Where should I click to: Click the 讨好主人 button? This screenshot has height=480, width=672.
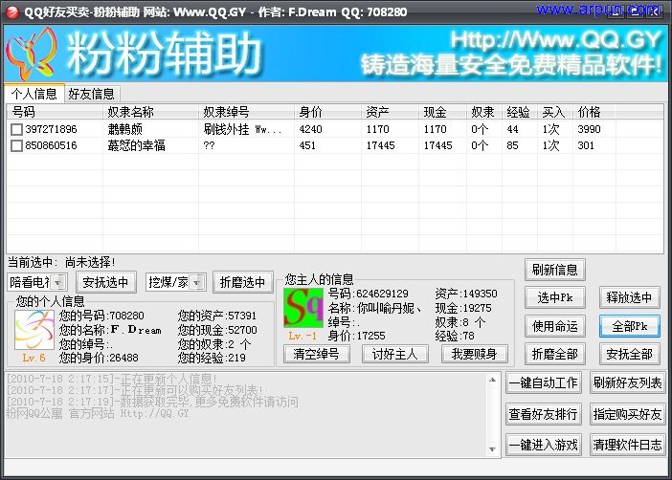coord(394,354)
